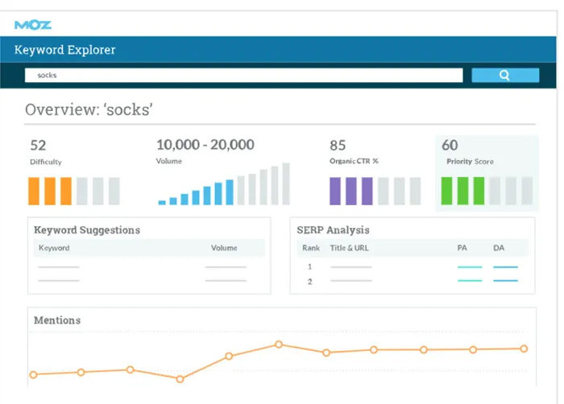Click the last data point on Mentions chart

coord(524,348)
